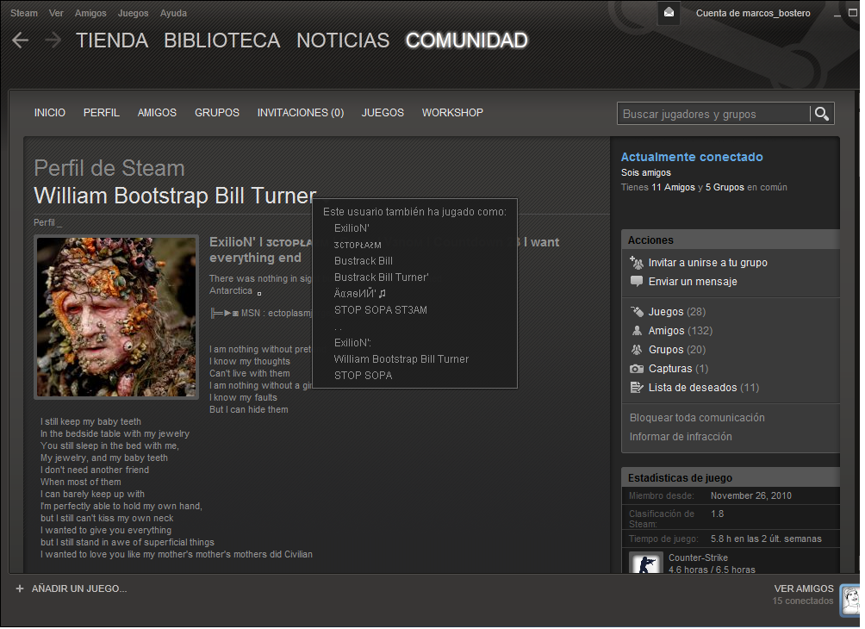Click alias STOP SOPA ST3AM

coord(380,310)
